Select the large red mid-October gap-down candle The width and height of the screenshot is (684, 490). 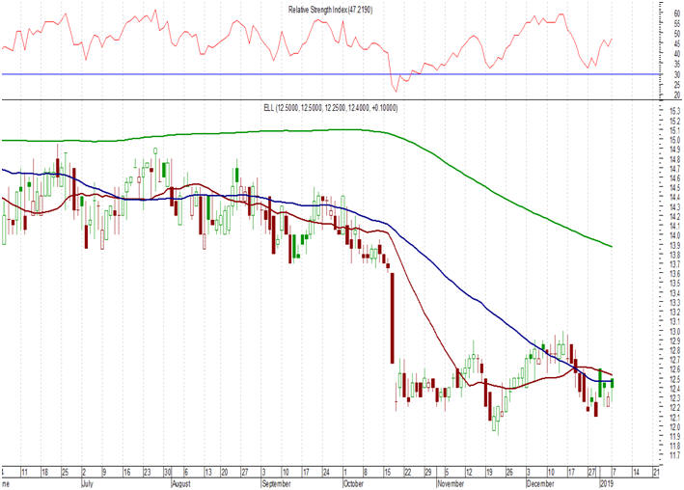(392, 318)
